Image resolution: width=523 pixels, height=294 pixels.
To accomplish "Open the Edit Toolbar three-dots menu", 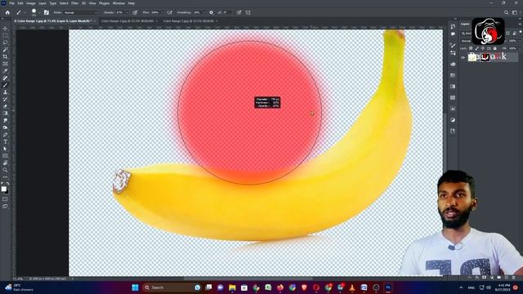I will 6,177.
